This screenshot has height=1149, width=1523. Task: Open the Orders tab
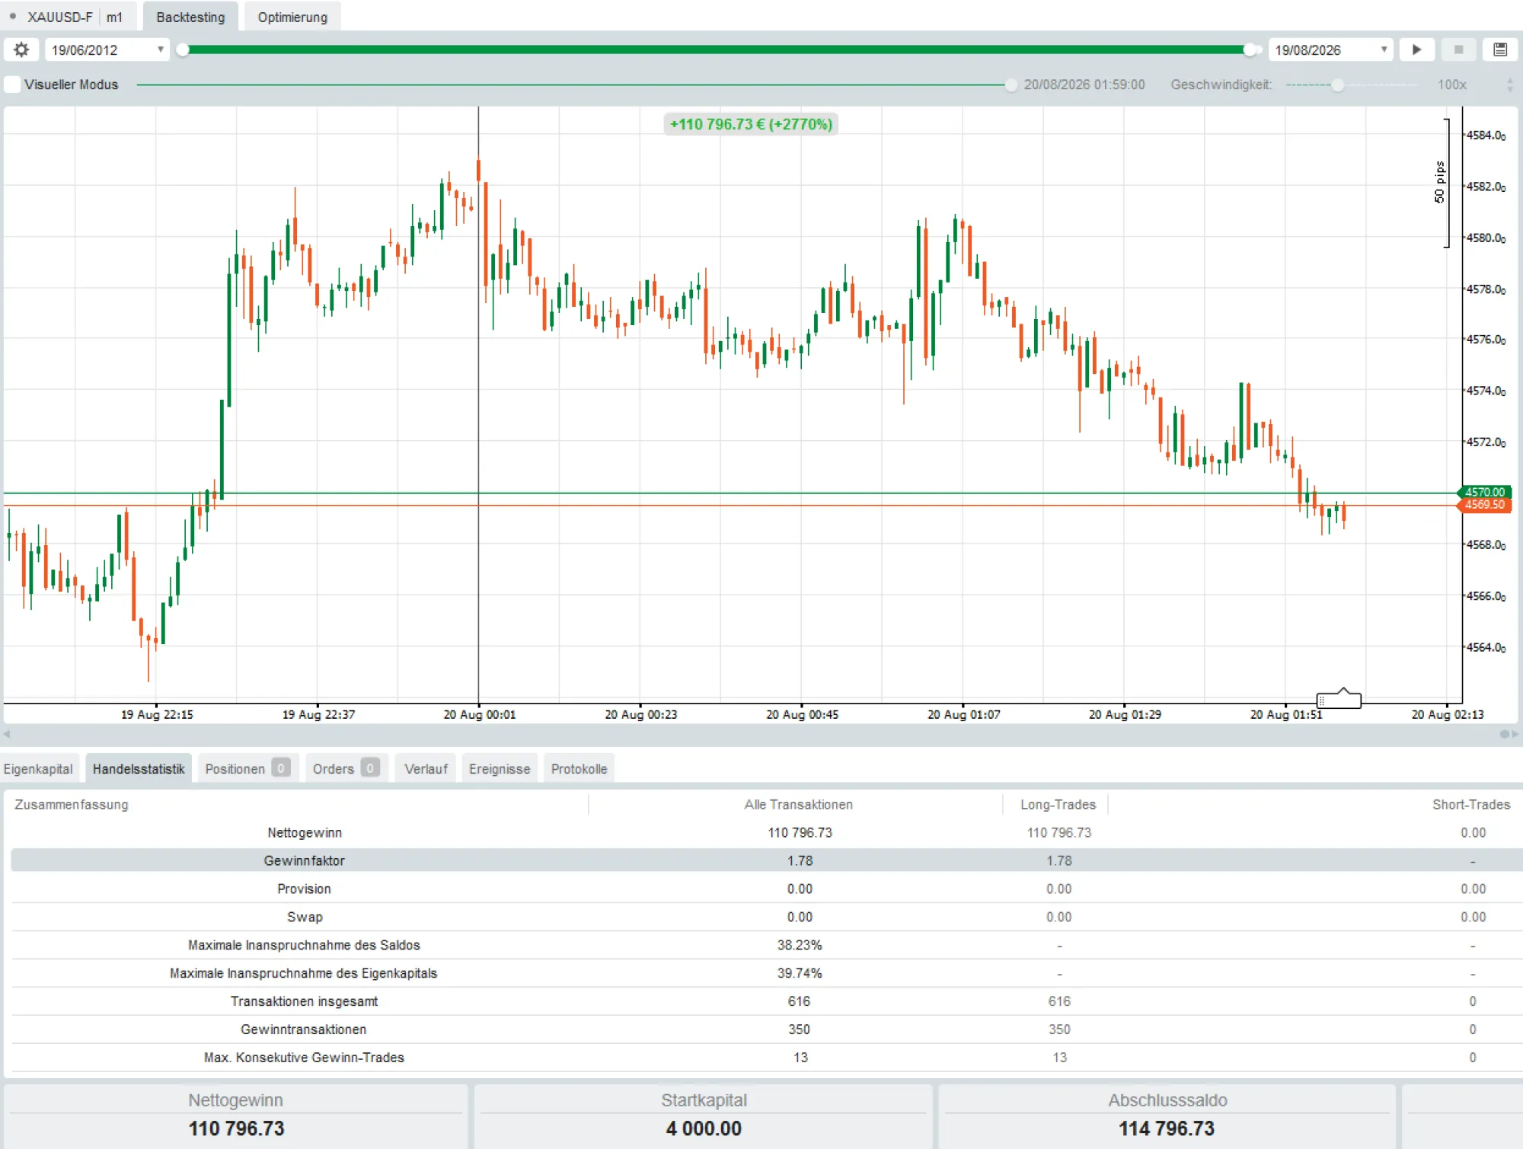tap(346, 768)
